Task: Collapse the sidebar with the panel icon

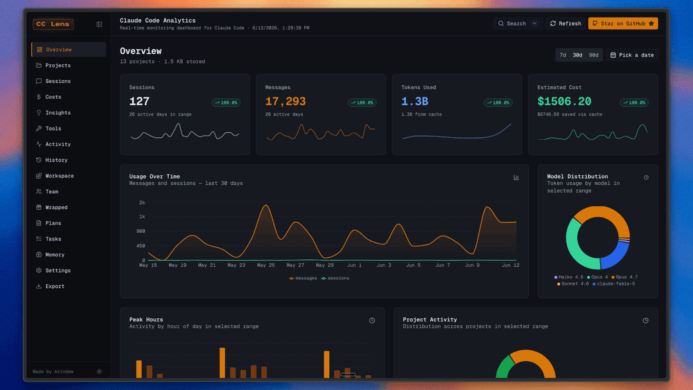Action: 99,24
